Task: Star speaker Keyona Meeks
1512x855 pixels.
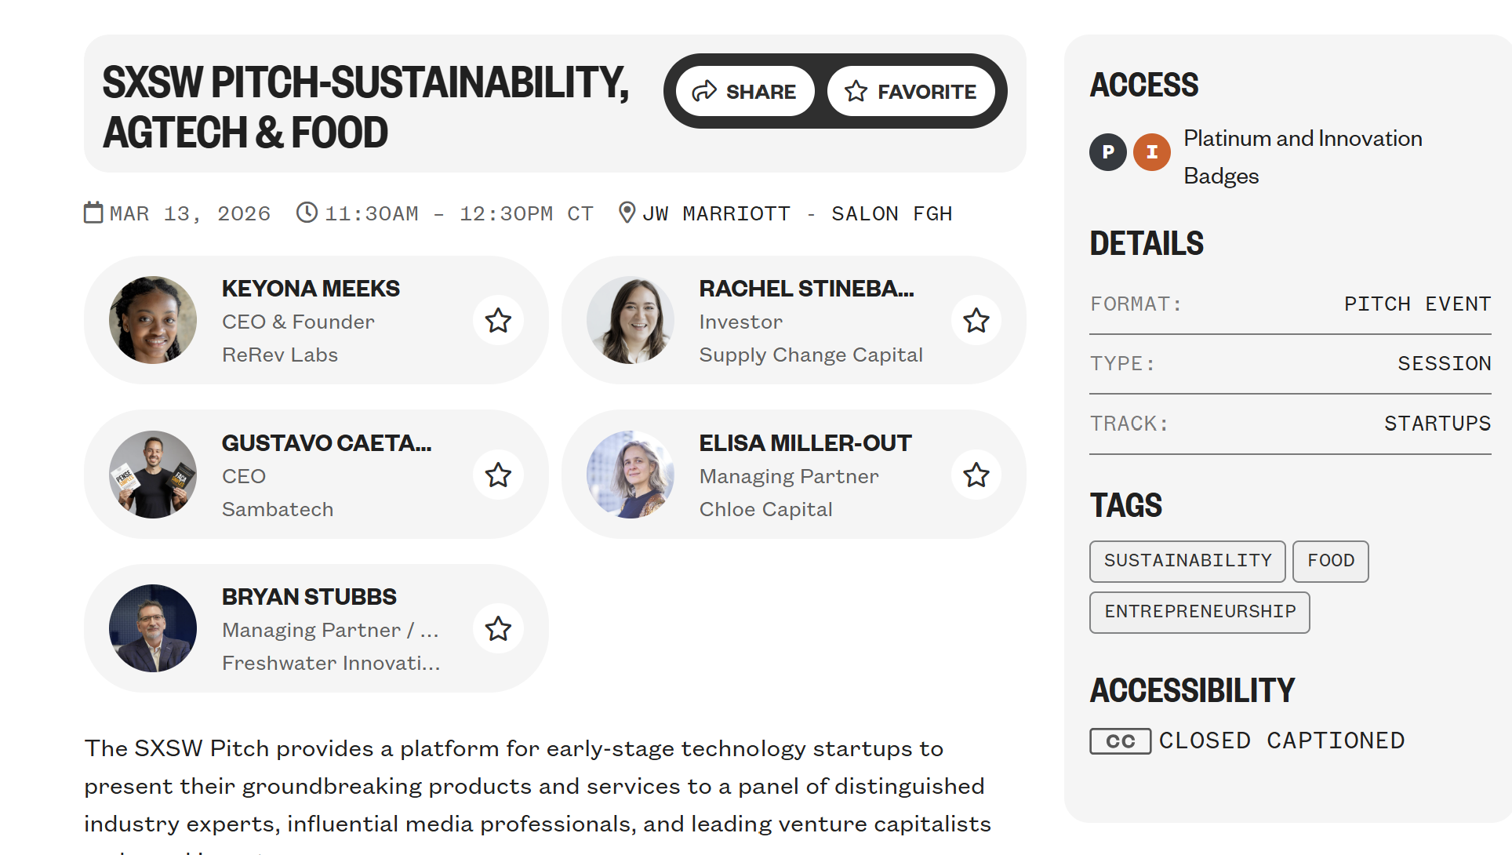Action: tap(498, 321)
